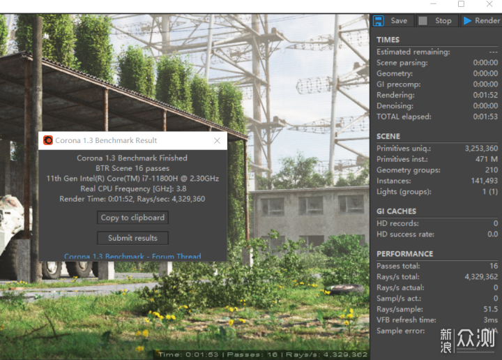
Task: Click the Render play triangle icon
Action: click(467, 21)
